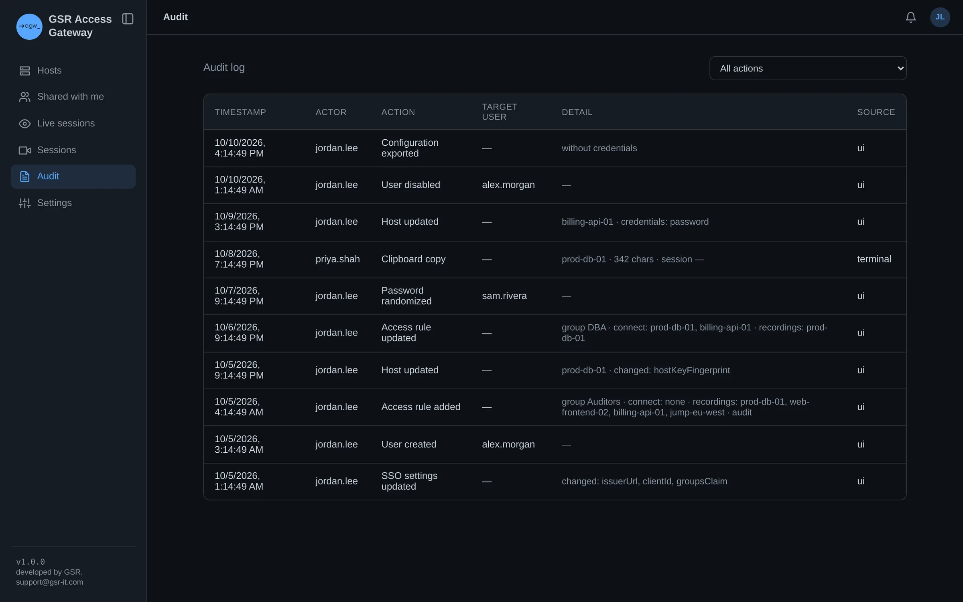Click the Settings sliders icon

click(x=24, y=203)
